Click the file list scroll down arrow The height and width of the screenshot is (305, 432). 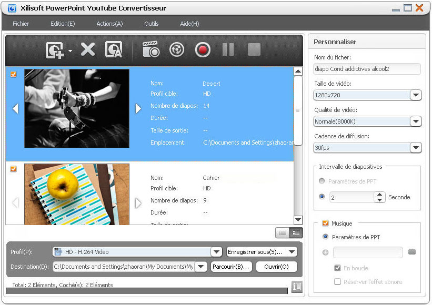click(298, 220)
